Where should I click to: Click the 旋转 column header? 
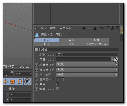[x=12, y=89]
